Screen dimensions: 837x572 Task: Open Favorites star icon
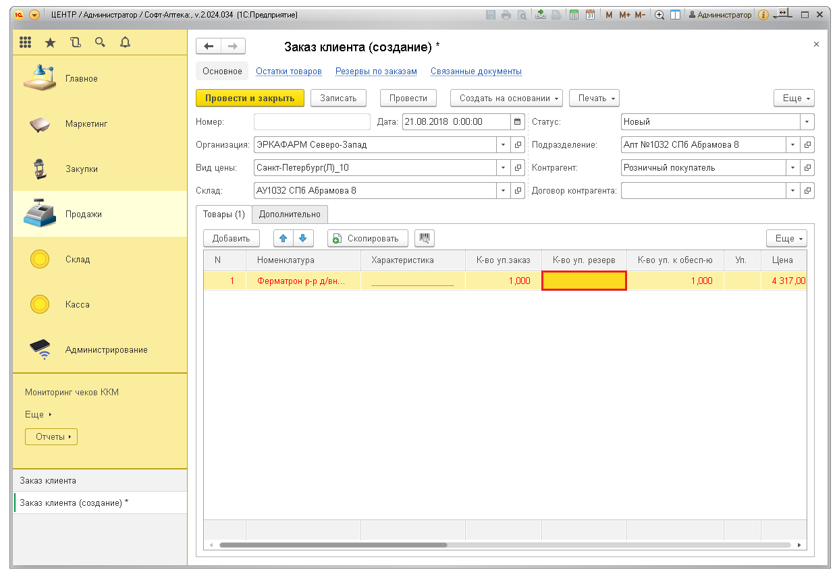(50, 42)
